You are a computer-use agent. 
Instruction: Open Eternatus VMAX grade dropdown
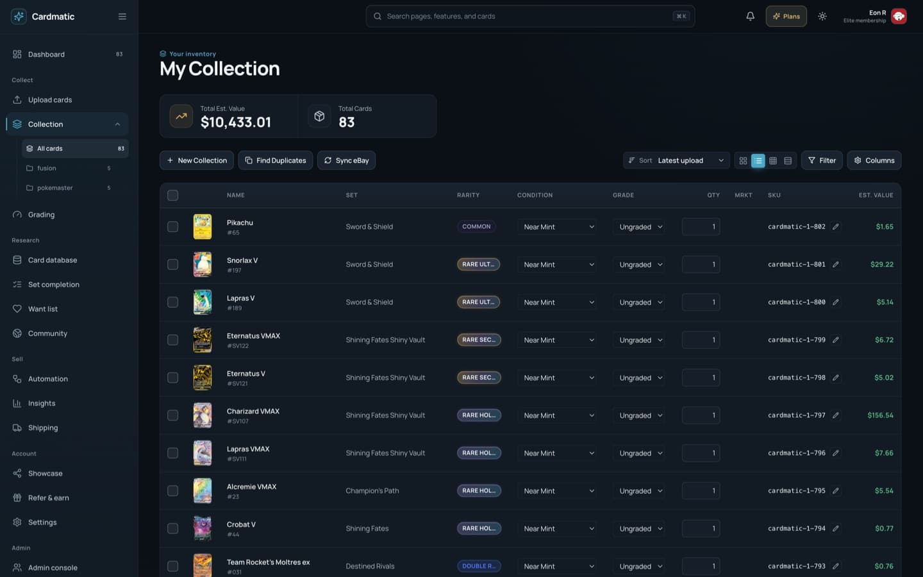639,340
